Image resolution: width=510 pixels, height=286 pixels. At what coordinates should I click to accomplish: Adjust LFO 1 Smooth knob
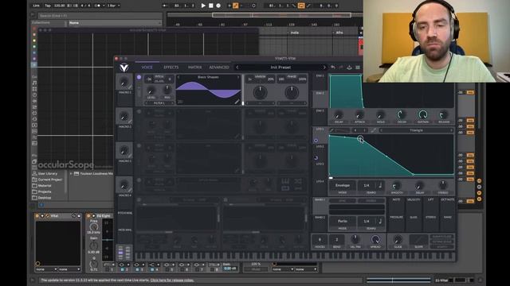[x=397, y=186]
